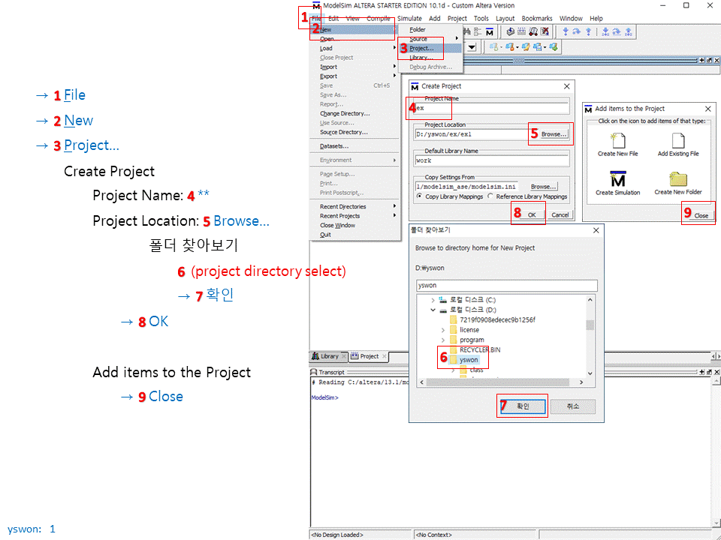Viewport: 721px width, 540px height.
Task: Click the ModelSim 'M' toolbar icon
Action: point(490,31)
